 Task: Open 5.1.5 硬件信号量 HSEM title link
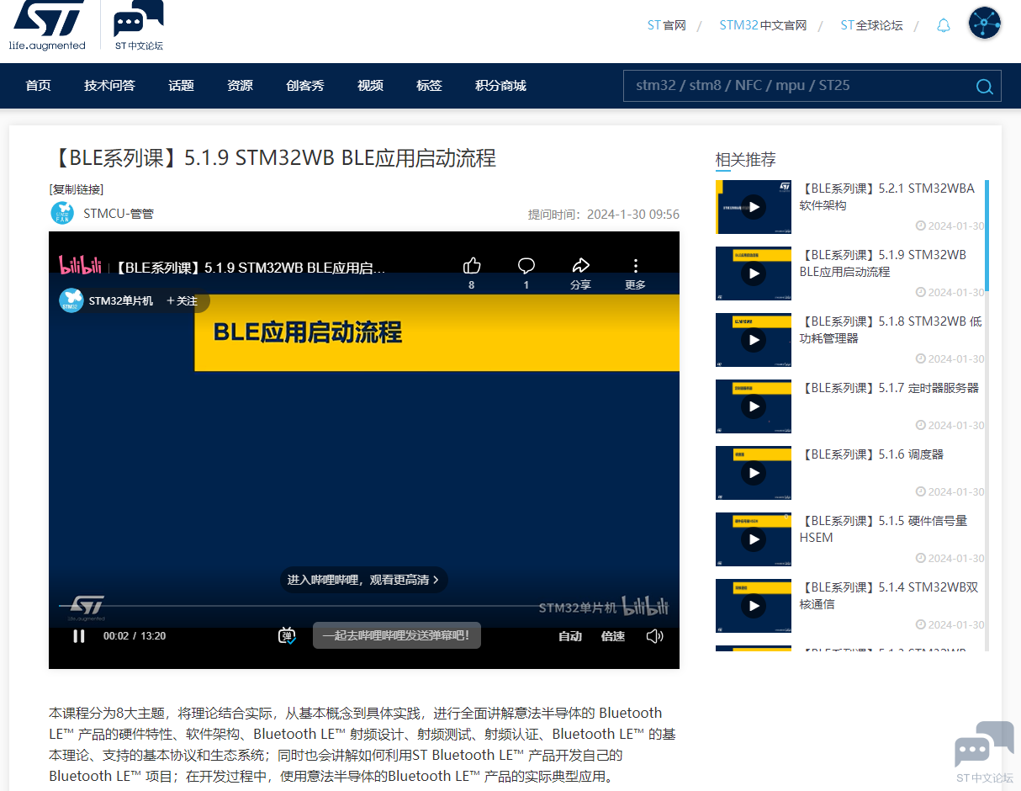pos(883,529)
